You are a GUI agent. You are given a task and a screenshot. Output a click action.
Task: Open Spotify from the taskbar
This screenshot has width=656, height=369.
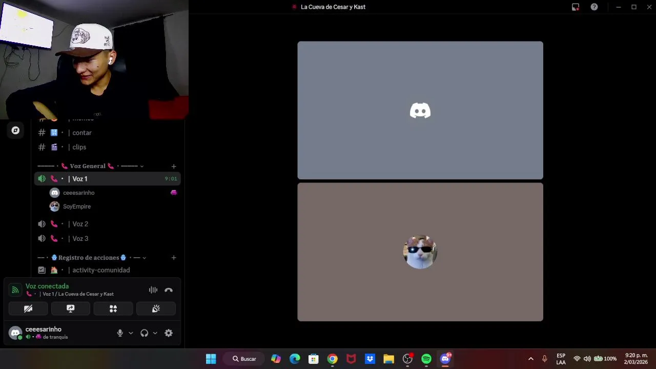pos(426,359)
